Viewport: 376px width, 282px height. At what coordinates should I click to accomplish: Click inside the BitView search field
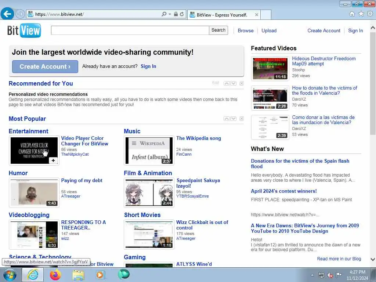(x=130, y=30)
